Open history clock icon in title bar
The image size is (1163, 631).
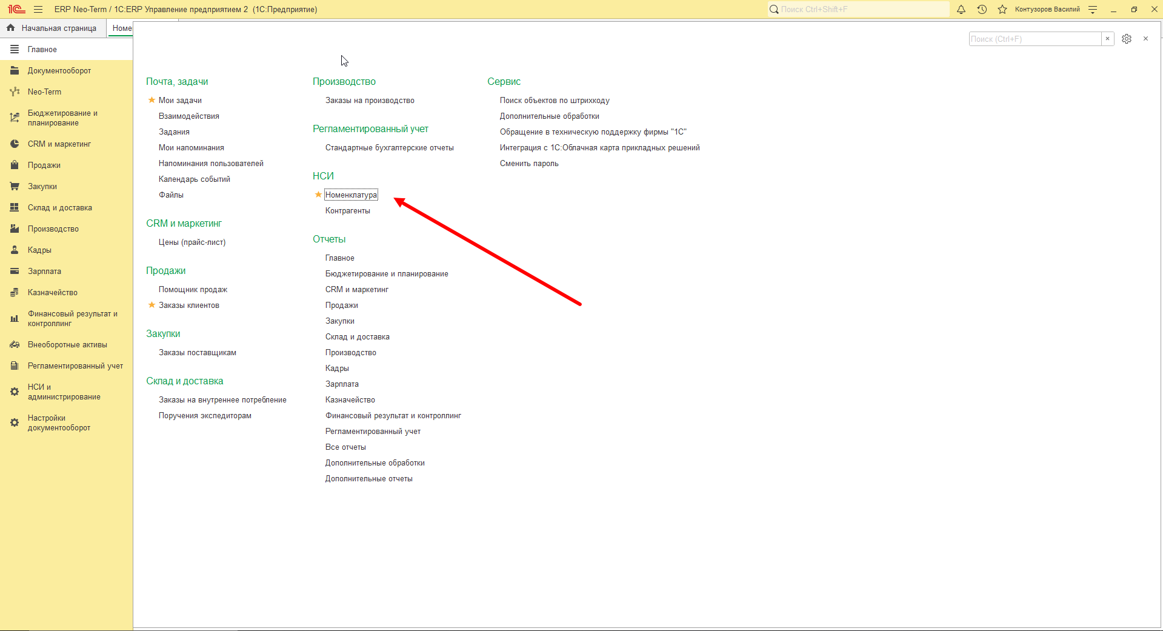pyautogui.click(x=982, y=9)
